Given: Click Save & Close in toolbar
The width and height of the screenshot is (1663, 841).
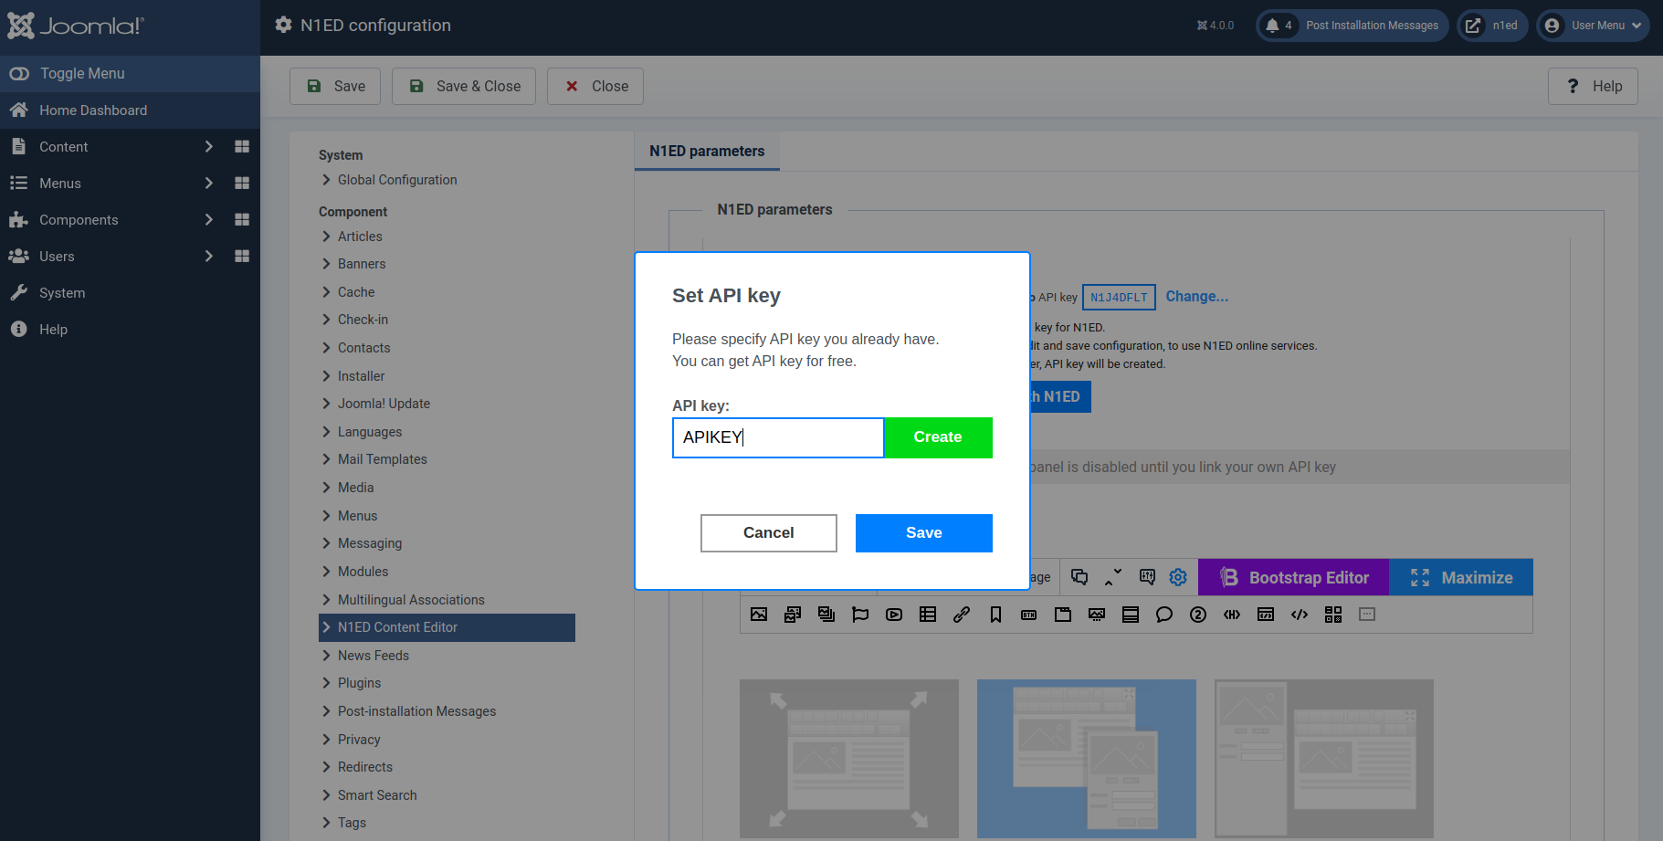Looking at the screenshot, I should pyautogui.click(x=464, y=86).
